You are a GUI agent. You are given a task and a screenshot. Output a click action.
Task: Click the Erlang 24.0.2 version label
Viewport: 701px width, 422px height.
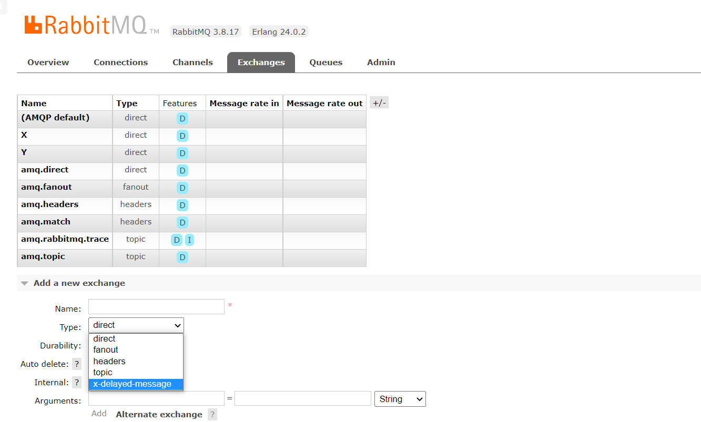(x=279, y=32)
